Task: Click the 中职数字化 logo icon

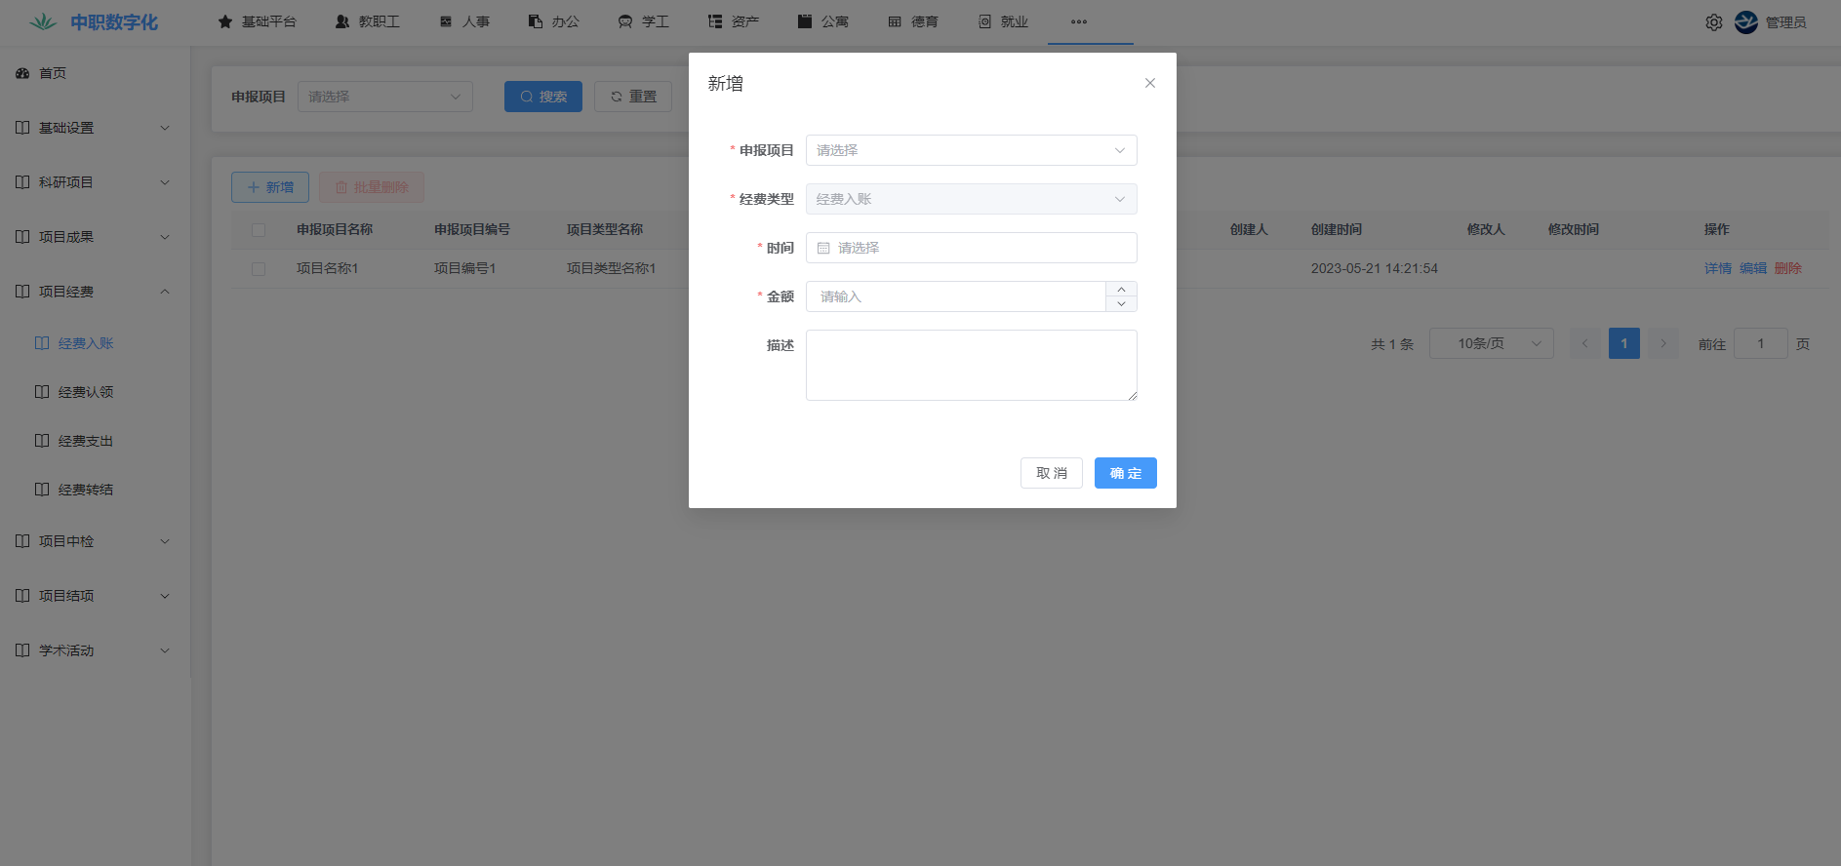Action: [43, 21]
